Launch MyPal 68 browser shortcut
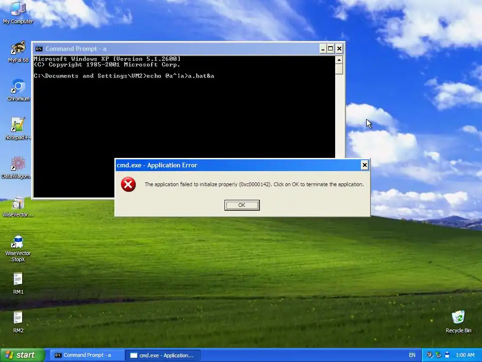 [18, 52]
